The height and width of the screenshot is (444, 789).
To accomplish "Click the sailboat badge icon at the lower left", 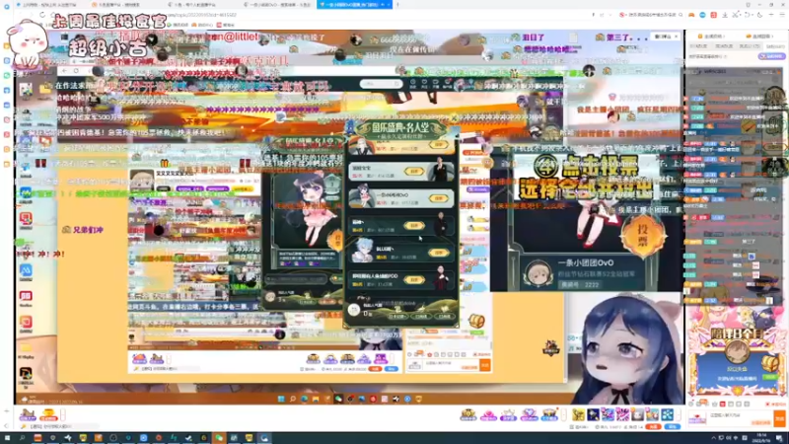I will (28, 414).
